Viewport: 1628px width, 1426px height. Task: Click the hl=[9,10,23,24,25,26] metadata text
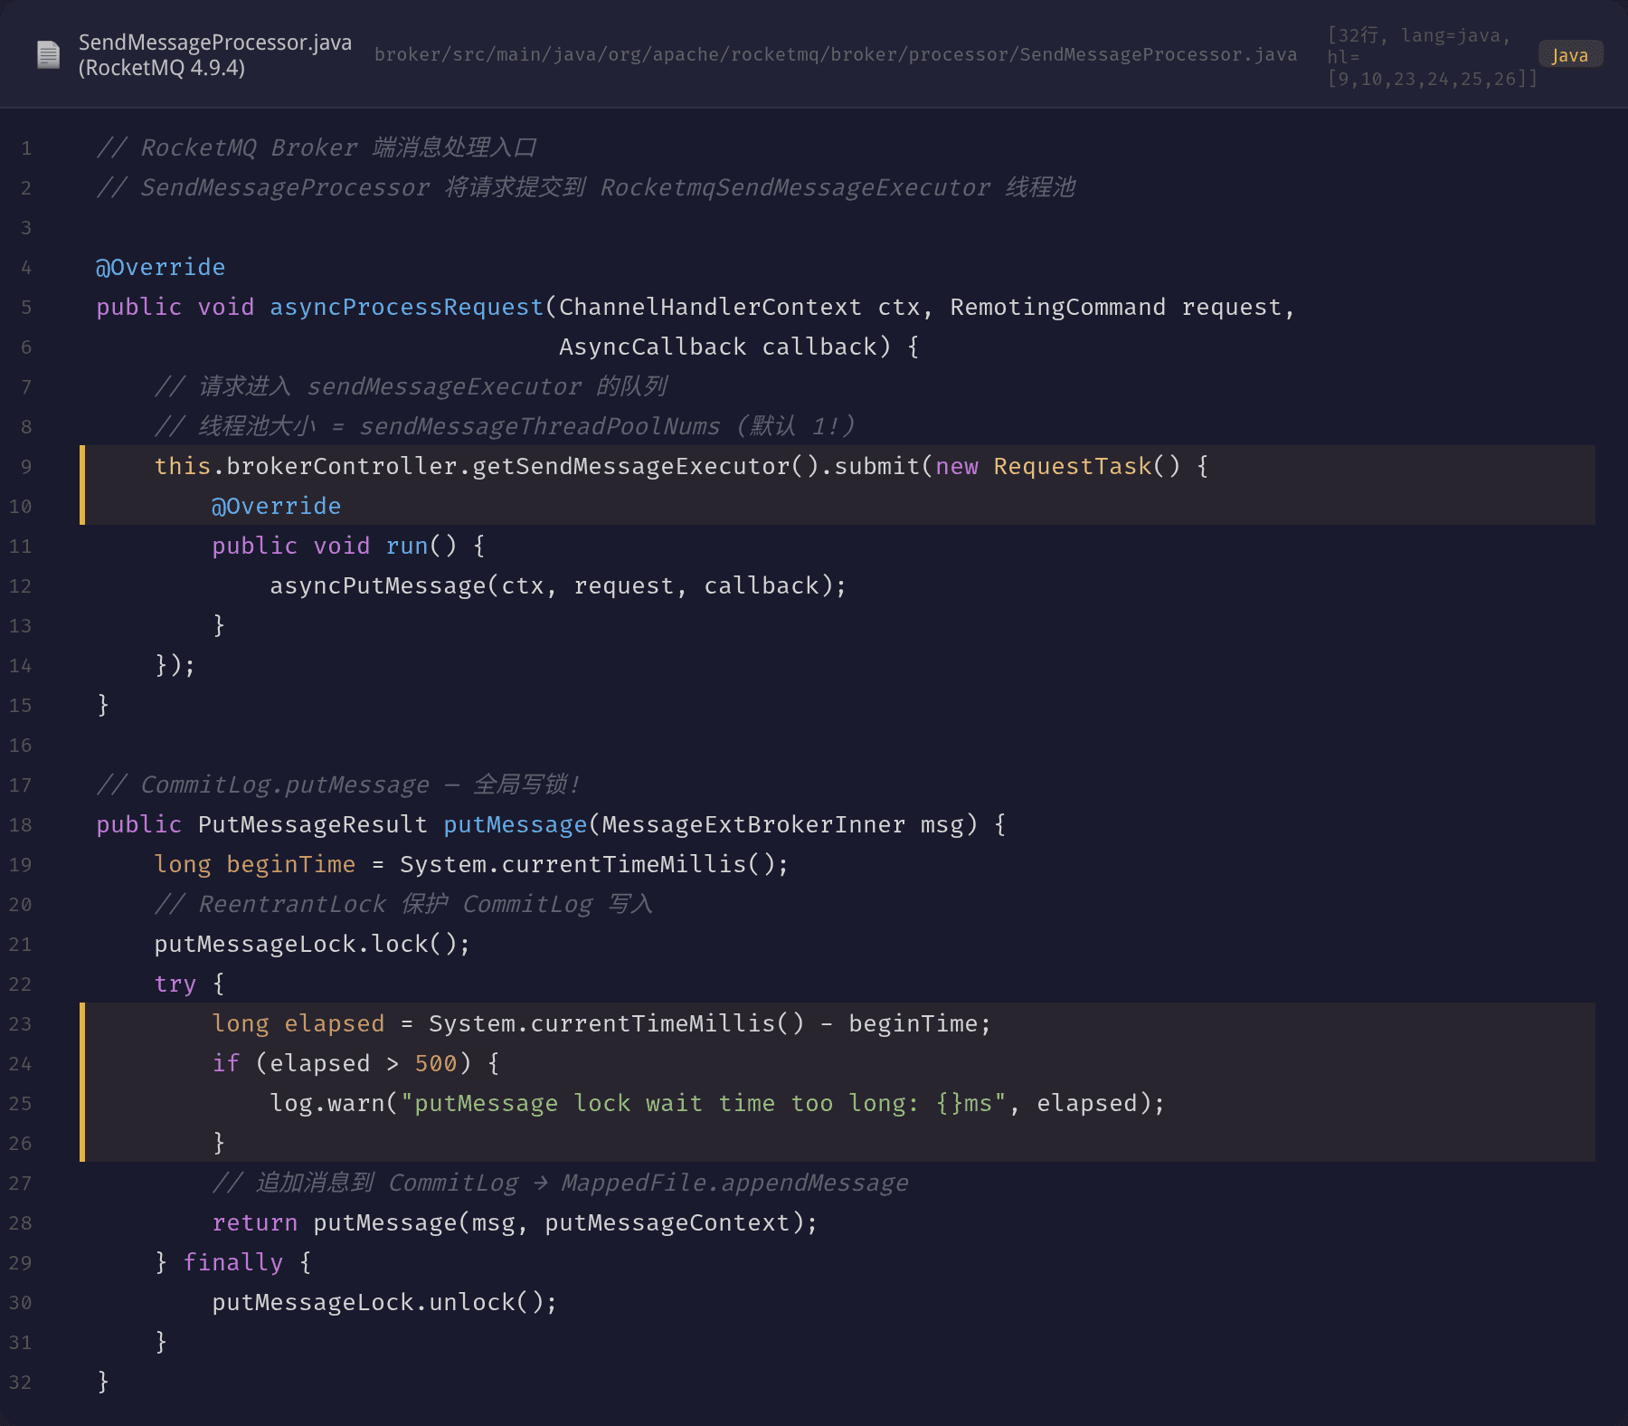point(1433,68)
